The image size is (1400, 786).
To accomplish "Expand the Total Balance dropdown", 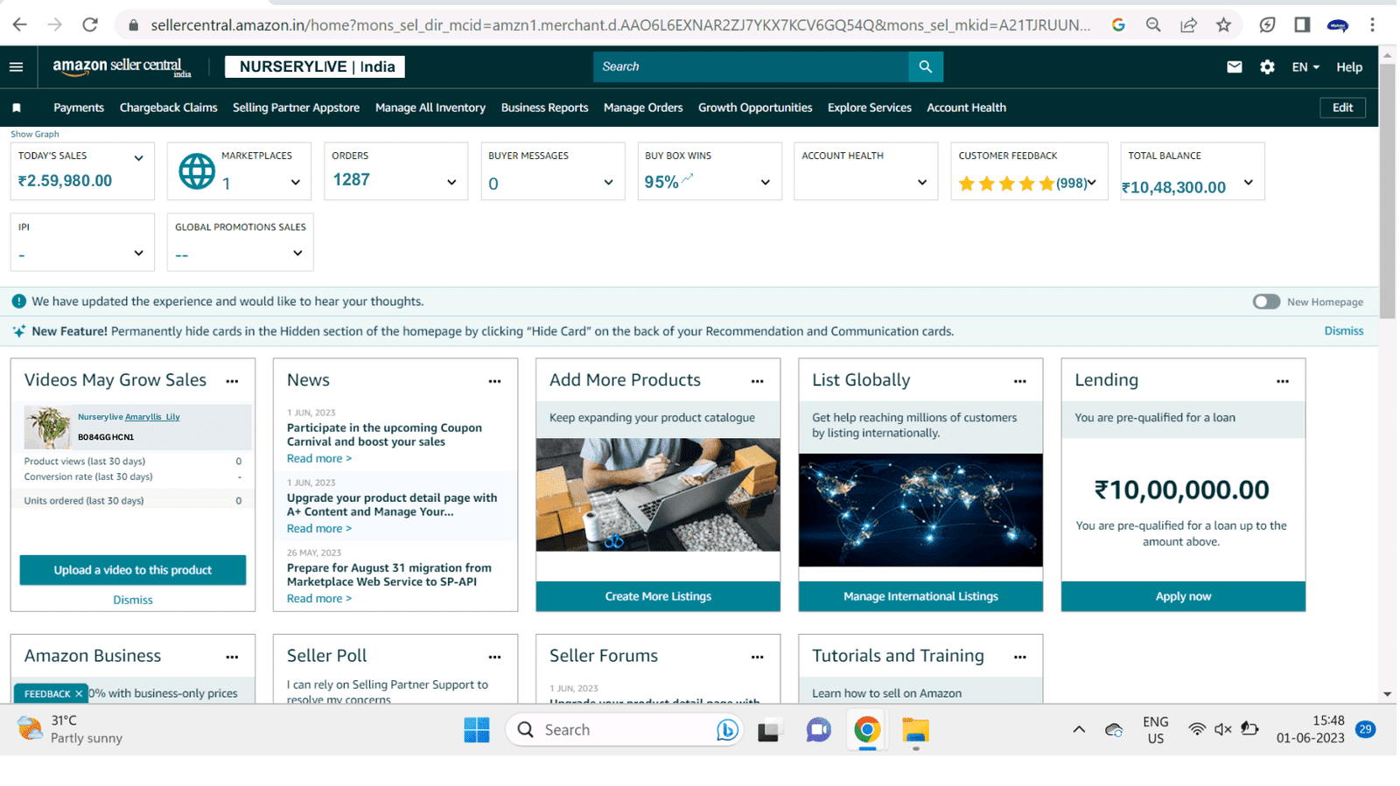I will coord(1249,183).
